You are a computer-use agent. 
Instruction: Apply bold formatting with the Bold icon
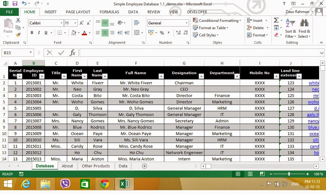coord(32,33)
